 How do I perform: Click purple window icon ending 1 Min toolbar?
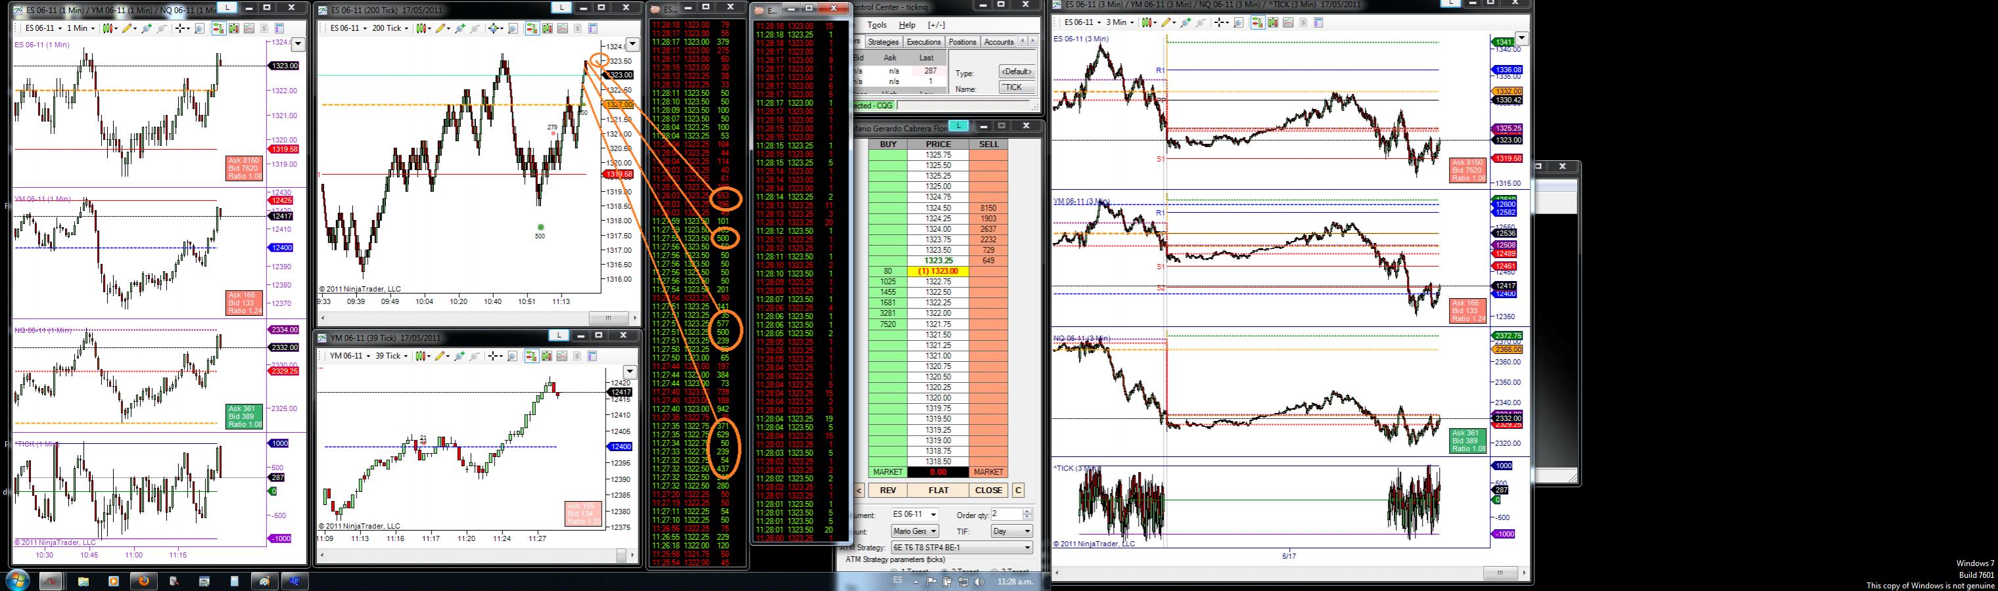point(279,29)
